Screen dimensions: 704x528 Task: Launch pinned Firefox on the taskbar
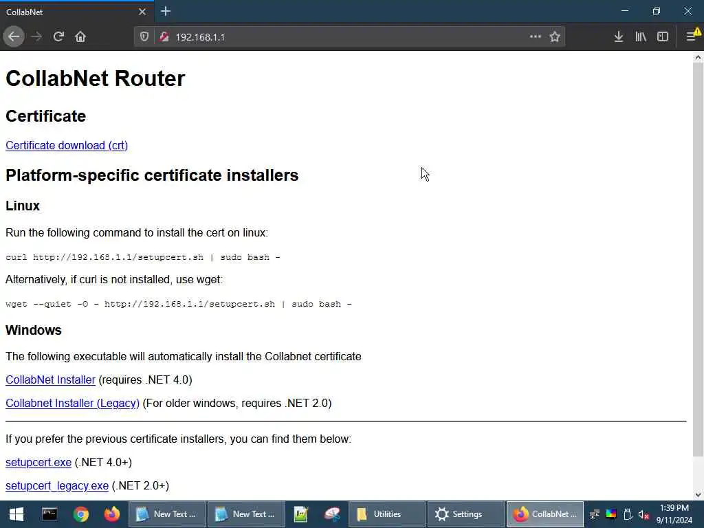point(112,514)
